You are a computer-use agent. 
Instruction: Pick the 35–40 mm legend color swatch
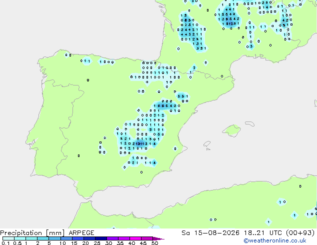pos(123,238)
